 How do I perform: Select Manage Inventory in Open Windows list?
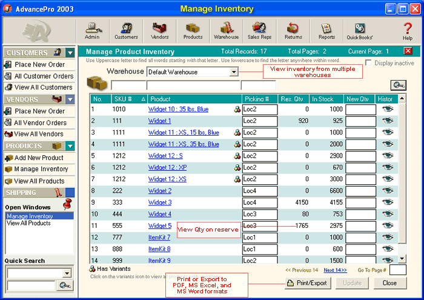click(39, 216)
